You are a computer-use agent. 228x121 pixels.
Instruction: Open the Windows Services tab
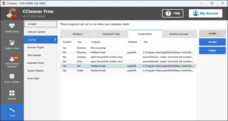tap(179, 34)
